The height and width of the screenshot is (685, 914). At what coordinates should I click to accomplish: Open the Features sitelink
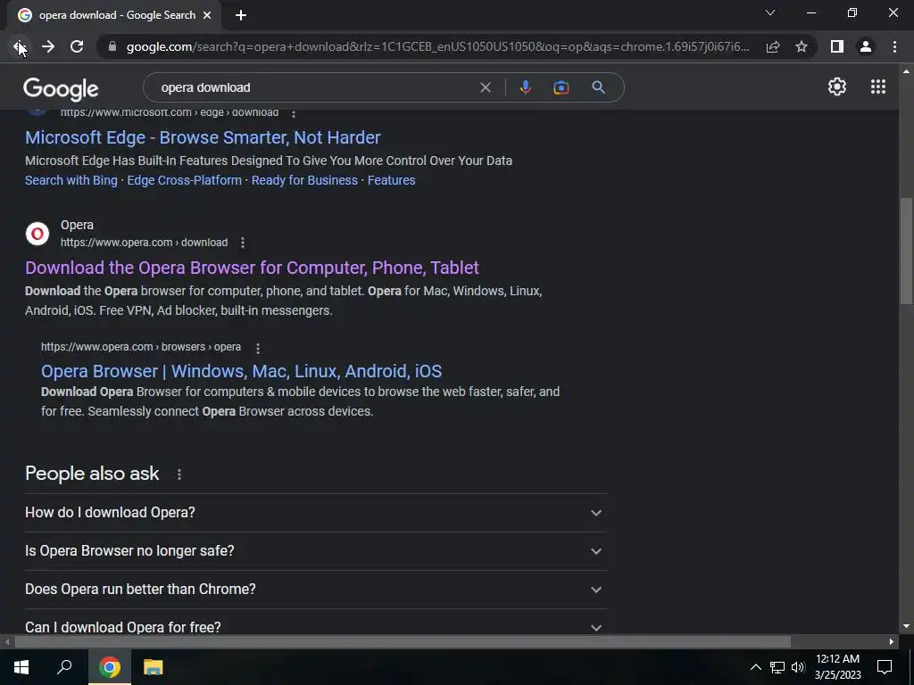(391, 180)
